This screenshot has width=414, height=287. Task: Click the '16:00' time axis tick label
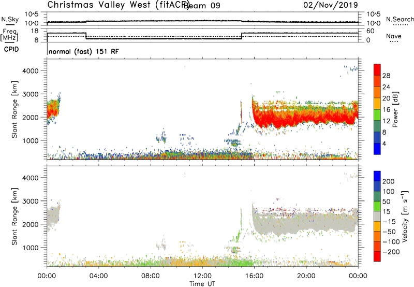[x=254, y=276]
